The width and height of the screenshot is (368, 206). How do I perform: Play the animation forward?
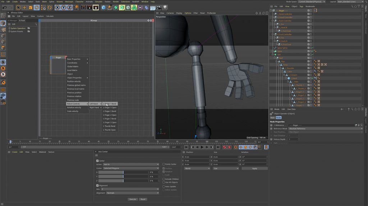coord(202,147)
